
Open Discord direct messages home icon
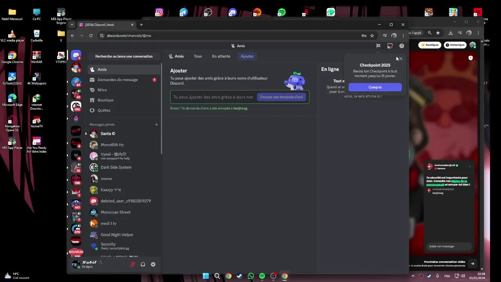tap(76, 55)
